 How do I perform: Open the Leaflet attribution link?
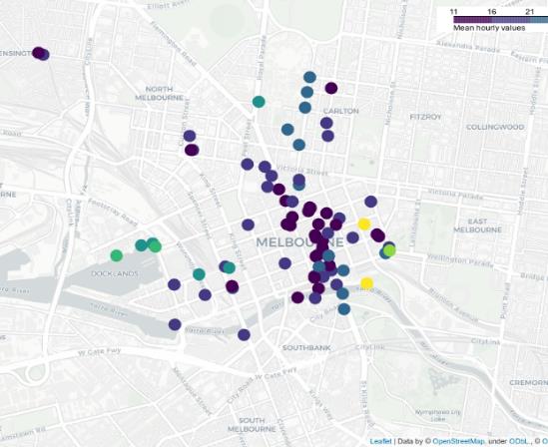[x=381, y=441]
